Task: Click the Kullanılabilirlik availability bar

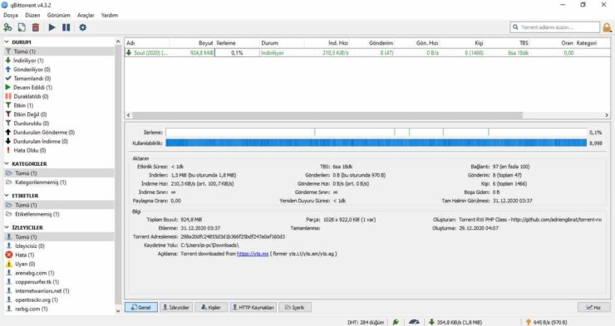Action: 376,144
